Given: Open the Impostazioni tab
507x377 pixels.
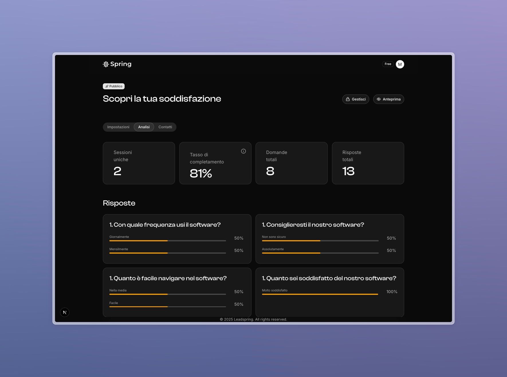Looking at the screenshot, I should pos(118,127).
